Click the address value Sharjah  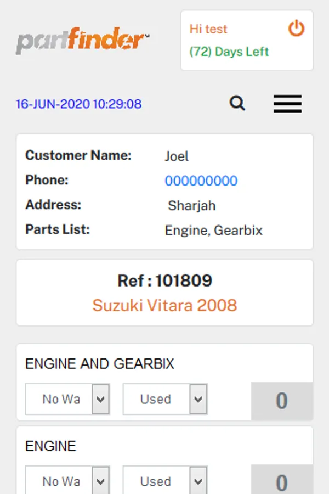point(192,206)
